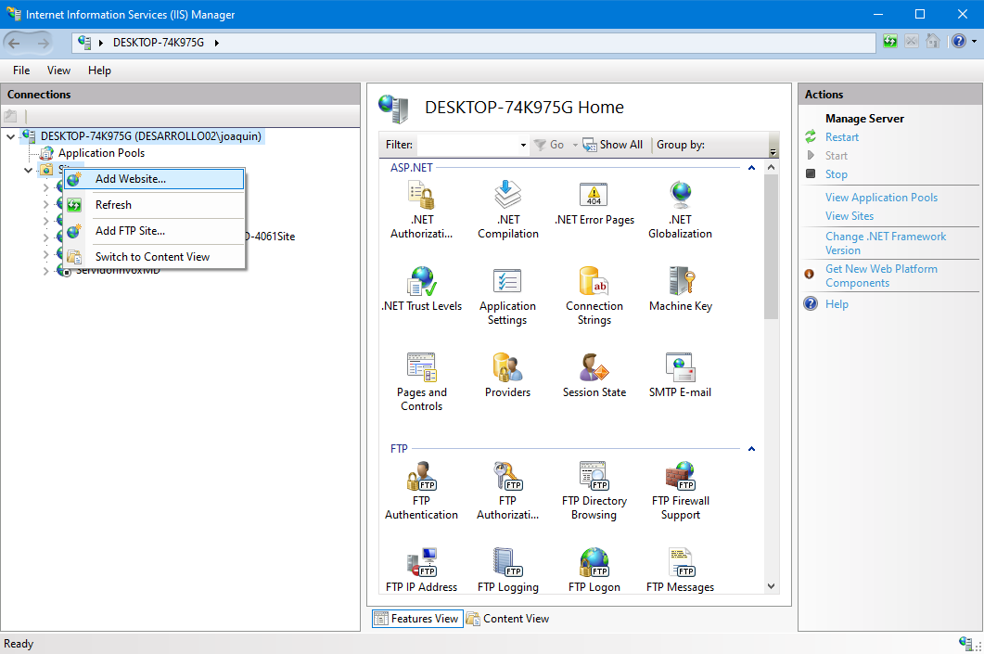Open FTP Authorization feature
Image resolution: width=984 pixels, height=654 pixels.
coord(507,491)
